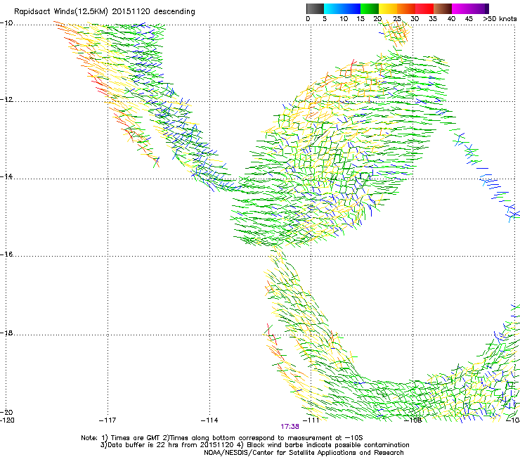Click the '-14' latitude axis label

[x=6, y=177]
